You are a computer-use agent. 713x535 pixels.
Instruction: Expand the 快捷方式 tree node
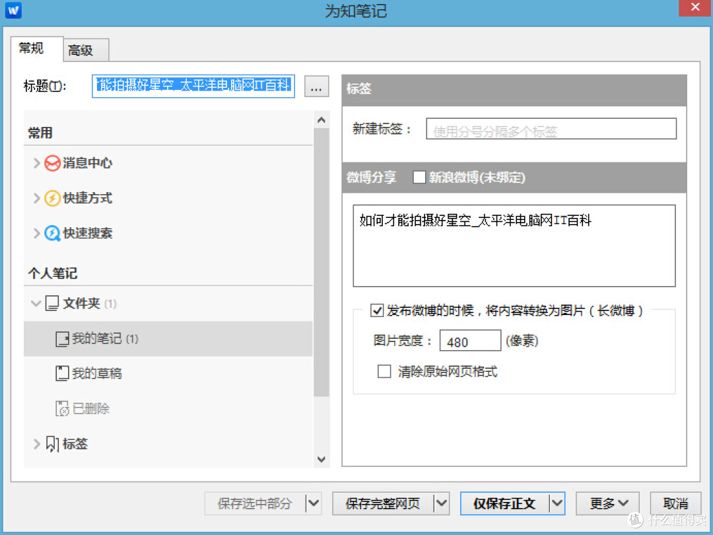coord(36,198)
